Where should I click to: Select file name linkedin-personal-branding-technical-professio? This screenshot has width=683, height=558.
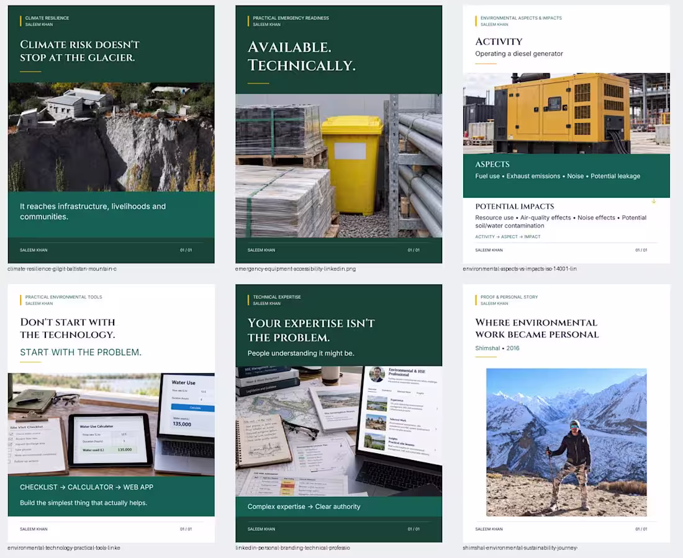coord(292,548)
